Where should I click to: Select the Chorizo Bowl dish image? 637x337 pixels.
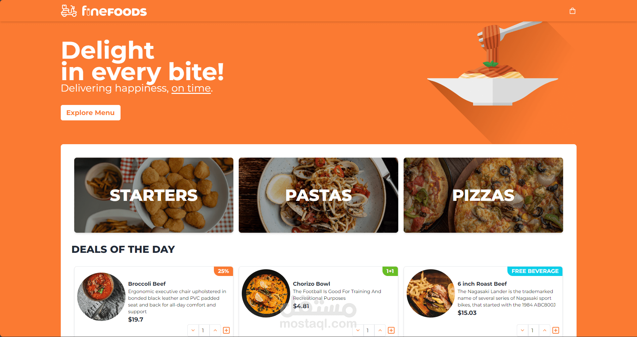tap(266, 293)
